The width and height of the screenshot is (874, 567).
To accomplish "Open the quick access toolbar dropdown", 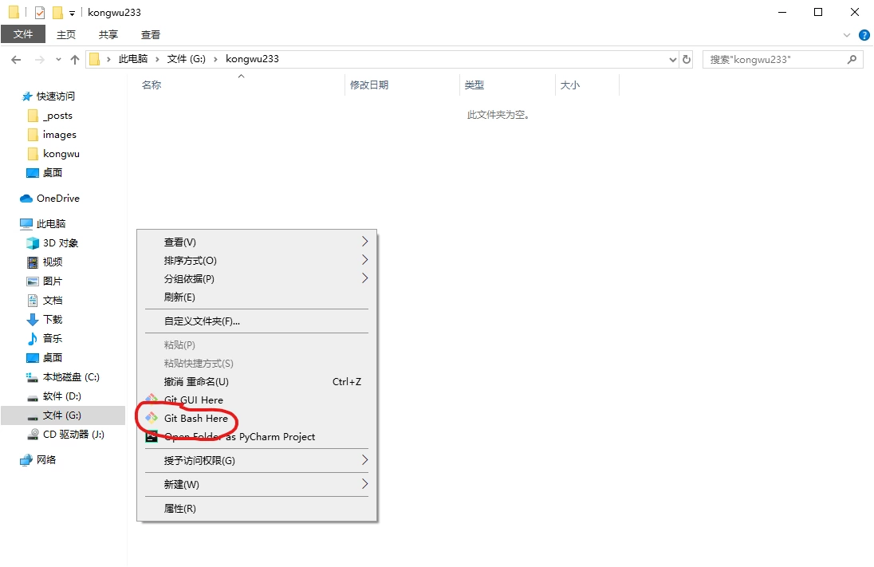I will pyautogui.click(x=72, y=14).
